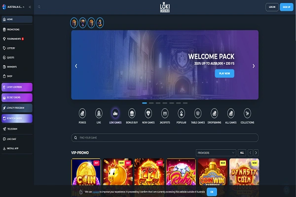This screenshot has height=197, width=296.
Task: Accept cookies with the OK button
Action: click(212, 192)
